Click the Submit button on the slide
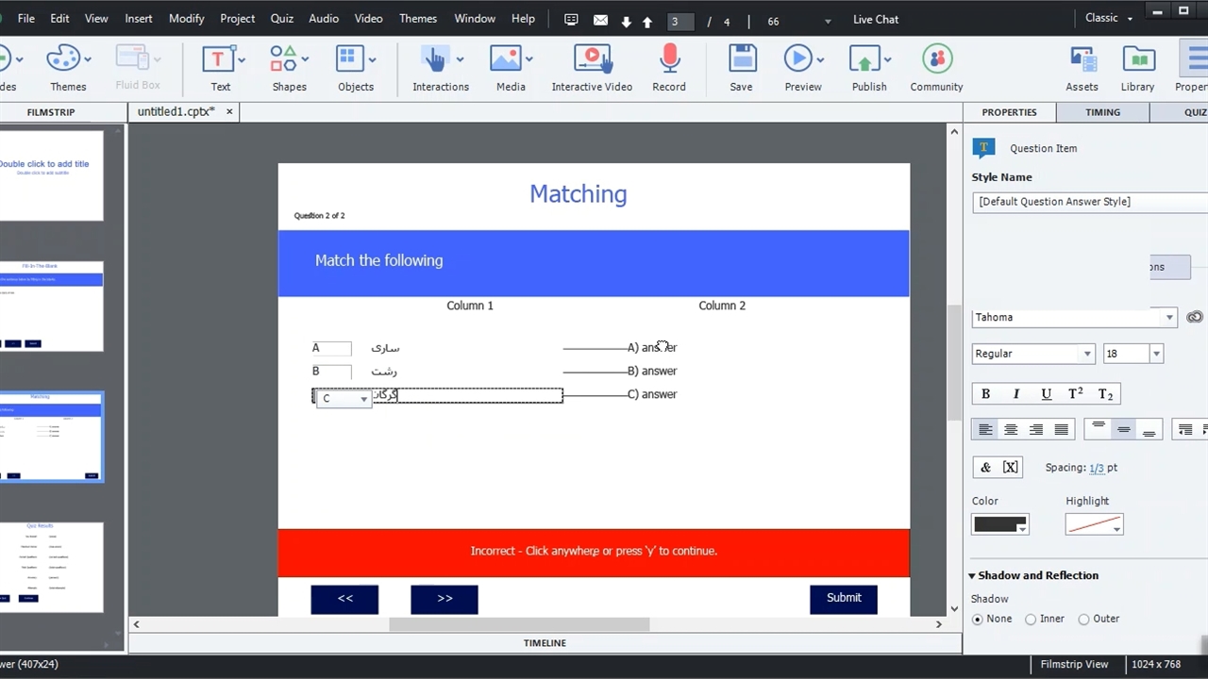1208x679 pixels. 844,598
